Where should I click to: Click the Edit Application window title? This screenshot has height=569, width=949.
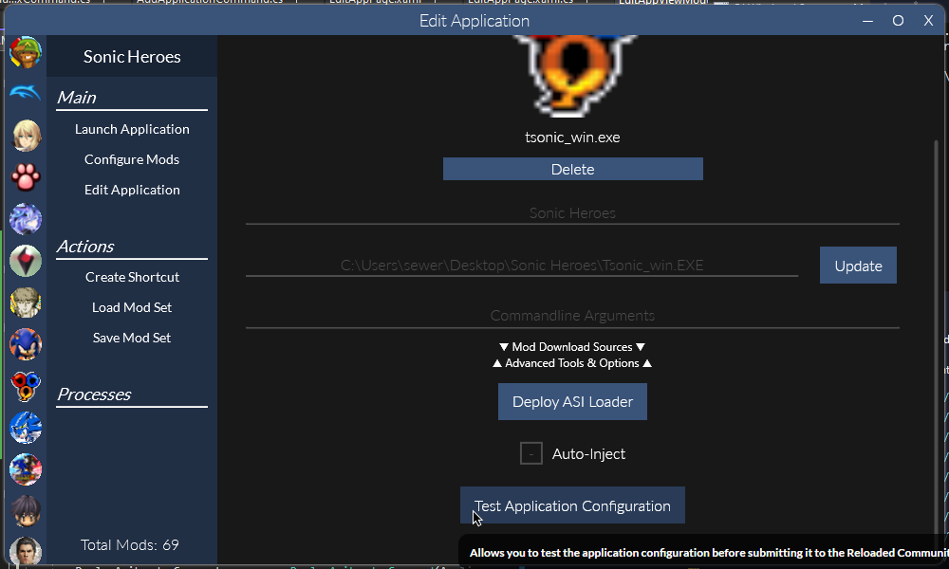[x=474, y=21]
